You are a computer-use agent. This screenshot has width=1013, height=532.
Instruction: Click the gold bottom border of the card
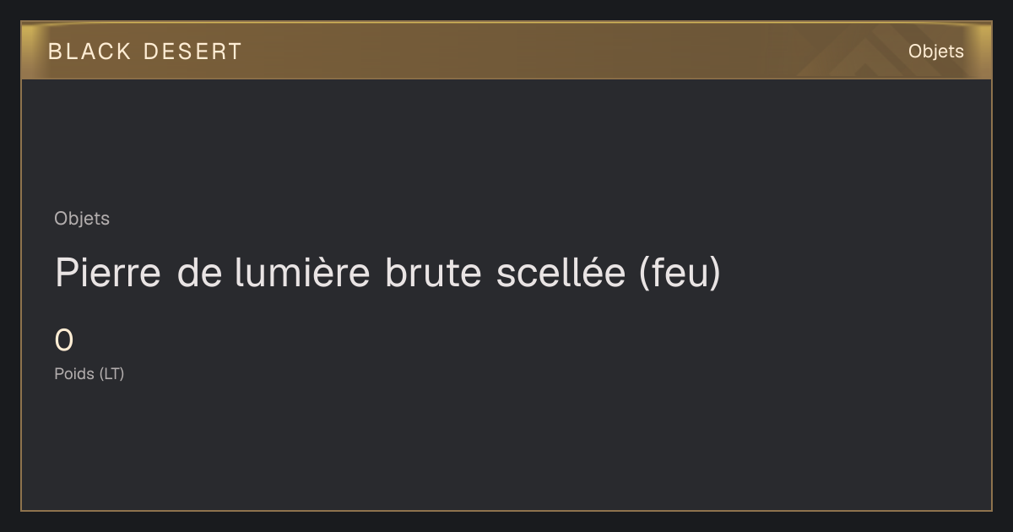point(506,510)
